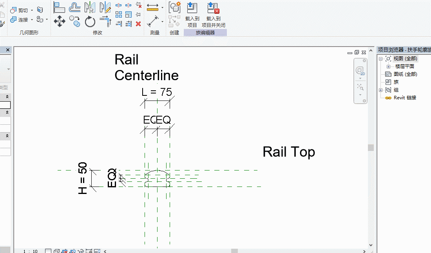
Task: Click the red Delete icon
Action: tap(138, 24)
